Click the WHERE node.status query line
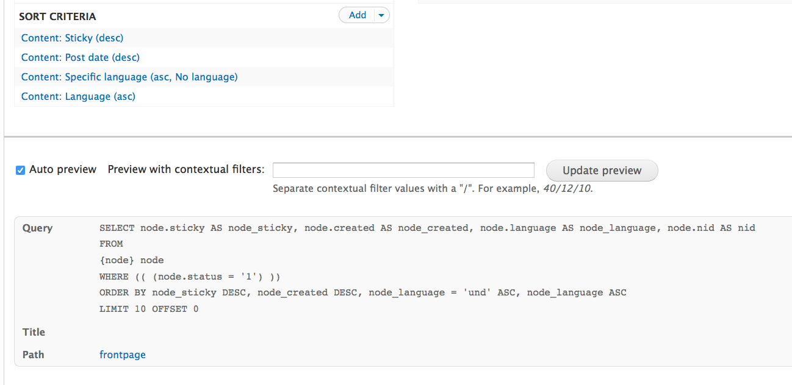 coord(190,277)
